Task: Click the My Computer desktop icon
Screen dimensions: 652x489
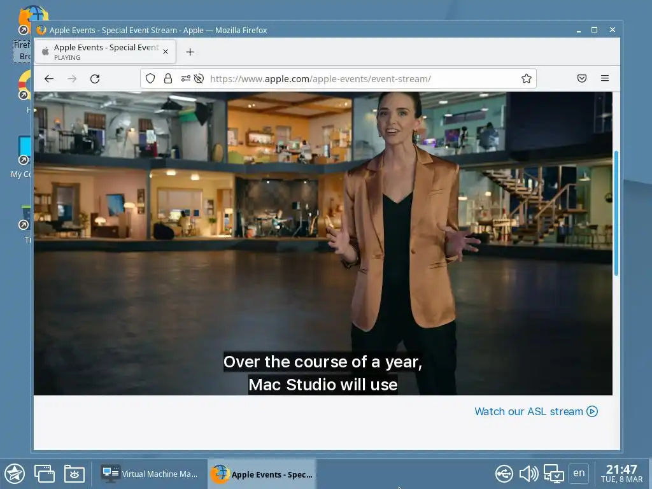Action: 22,157
